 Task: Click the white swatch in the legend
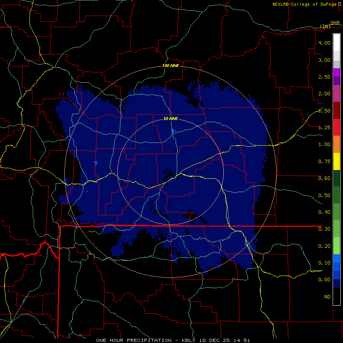(337, 43)
